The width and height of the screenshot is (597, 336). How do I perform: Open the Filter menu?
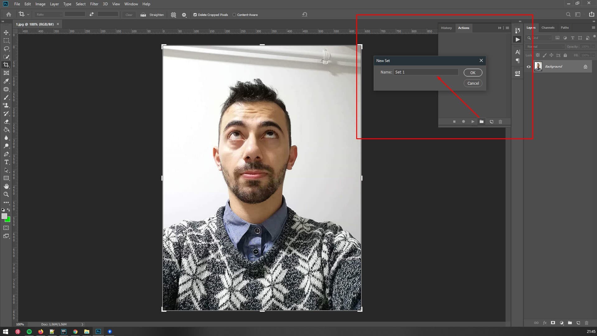tap(94, 4)
